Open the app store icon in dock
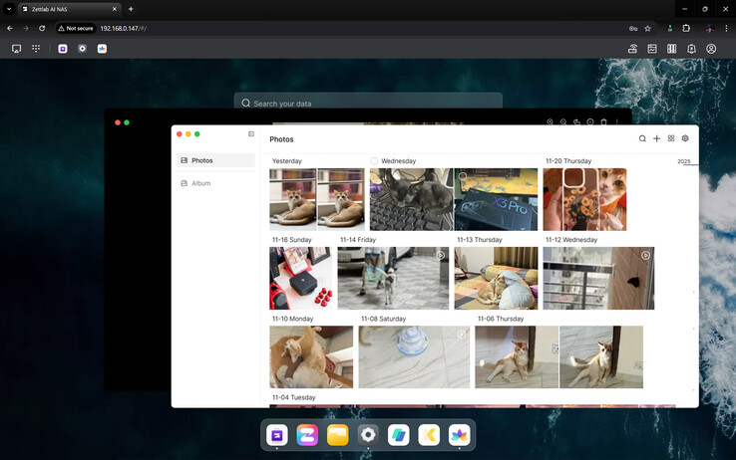The image size is (736, 460). point(277,435)
